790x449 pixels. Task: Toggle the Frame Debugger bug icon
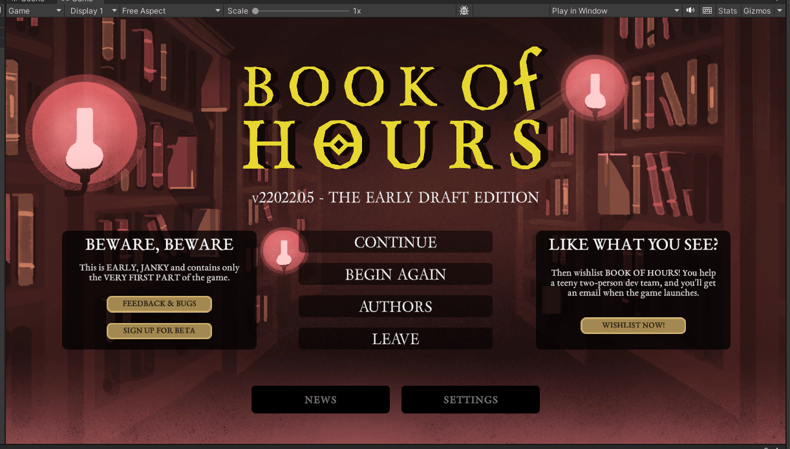(464, 11)
